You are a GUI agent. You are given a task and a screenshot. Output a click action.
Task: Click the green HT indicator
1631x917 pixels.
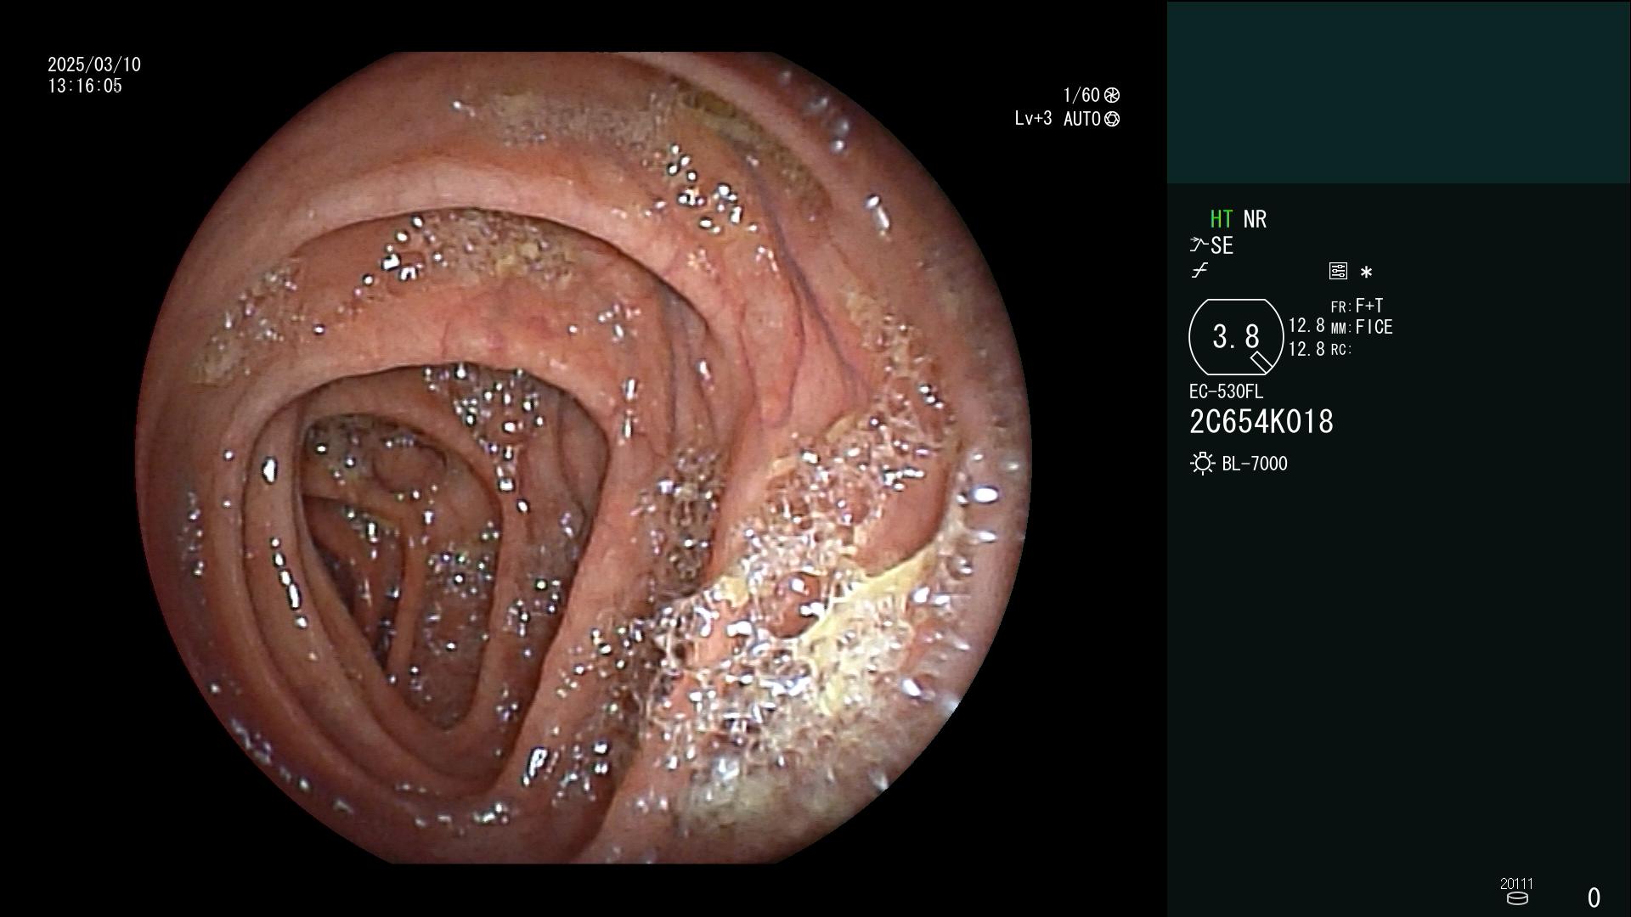[x=1221, y=219]
